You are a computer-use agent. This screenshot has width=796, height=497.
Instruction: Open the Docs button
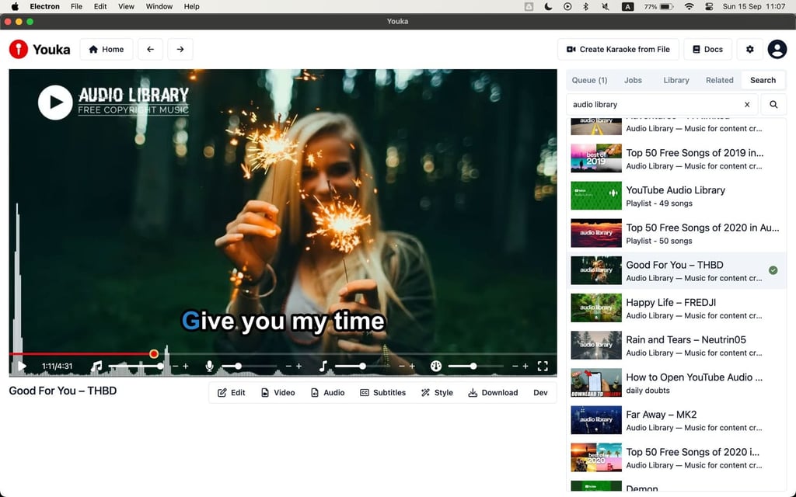[707, 49]
